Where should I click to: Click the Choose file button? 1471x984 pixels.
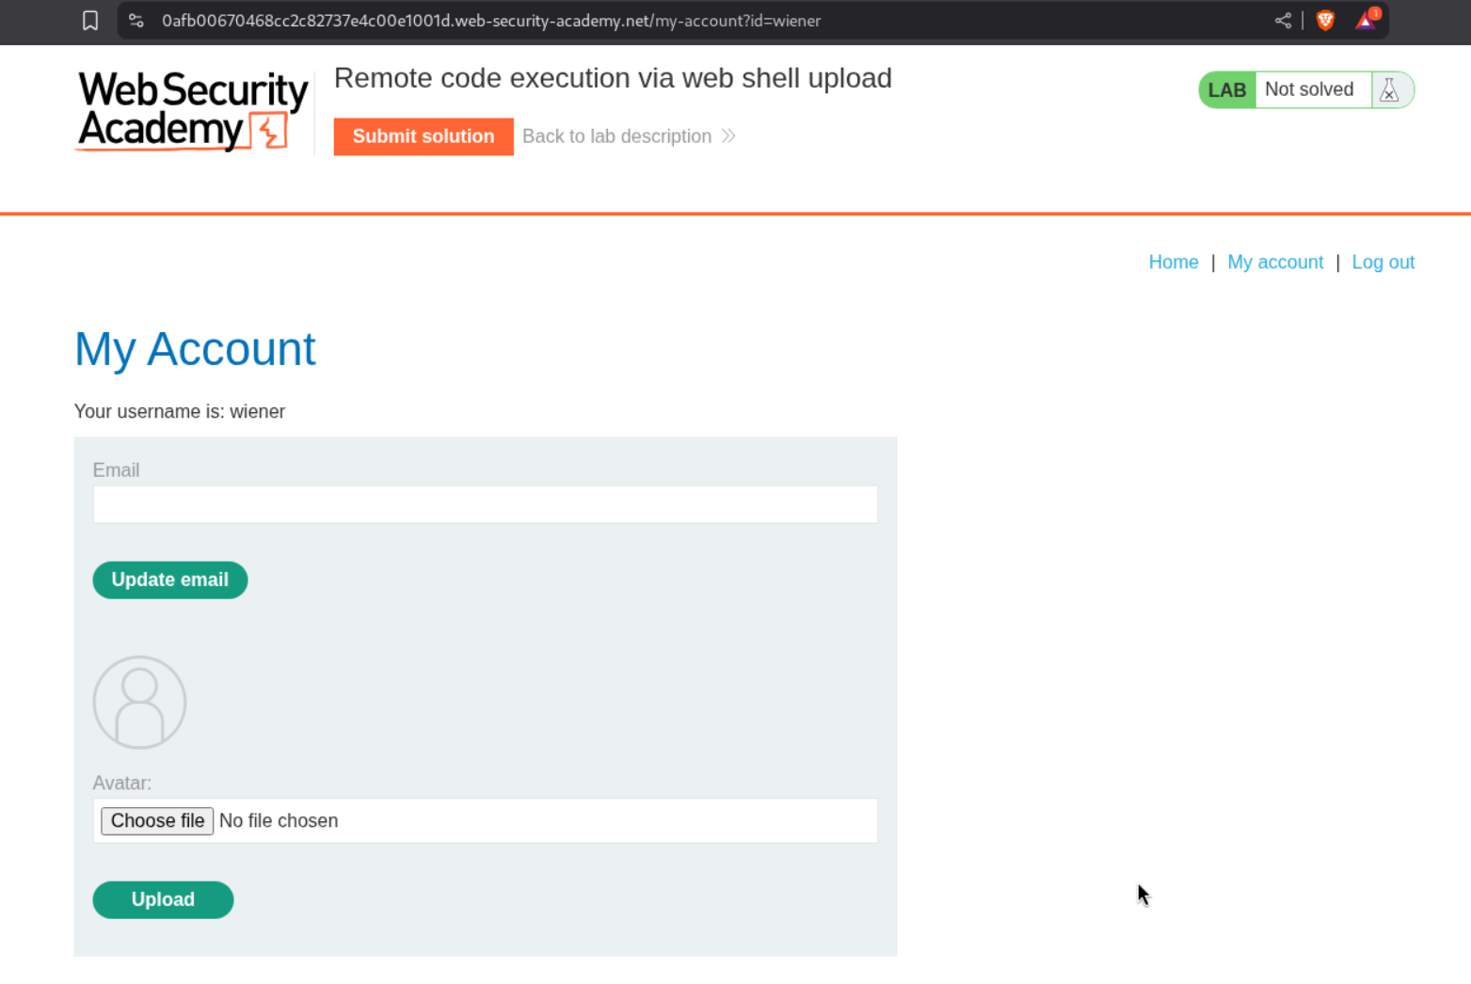click(157, 820)
